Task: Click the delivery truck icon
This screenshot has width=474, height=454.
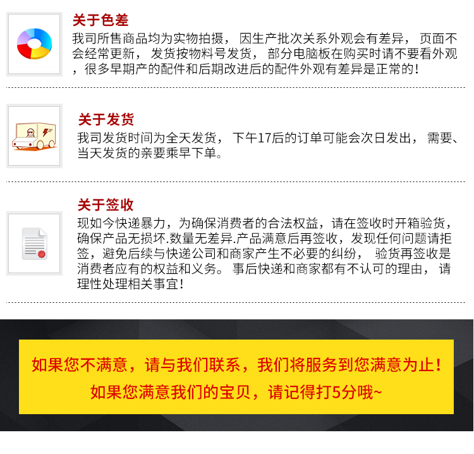Action: point(34,136)
